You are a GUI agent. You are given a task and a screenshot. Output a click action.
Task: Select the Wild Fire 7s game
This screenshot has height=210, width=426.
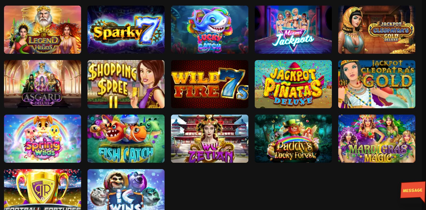pos(210,84)
